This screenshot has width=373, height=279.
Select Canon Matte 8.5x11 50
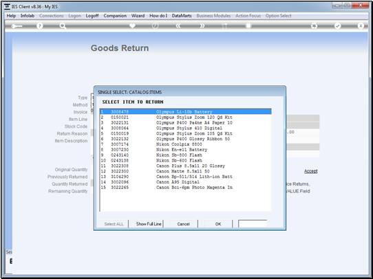(186, 171)
